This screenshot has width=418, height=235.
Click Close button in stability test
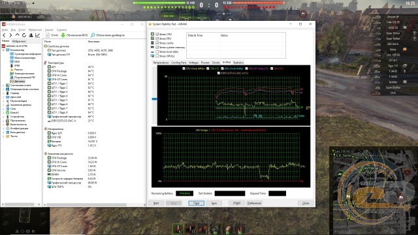306,203
